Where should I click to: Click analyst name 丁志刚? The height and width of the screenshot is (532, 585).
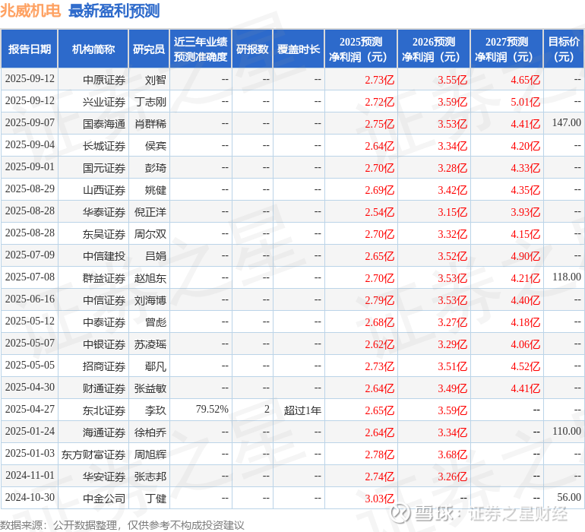(x=150, y=102)
